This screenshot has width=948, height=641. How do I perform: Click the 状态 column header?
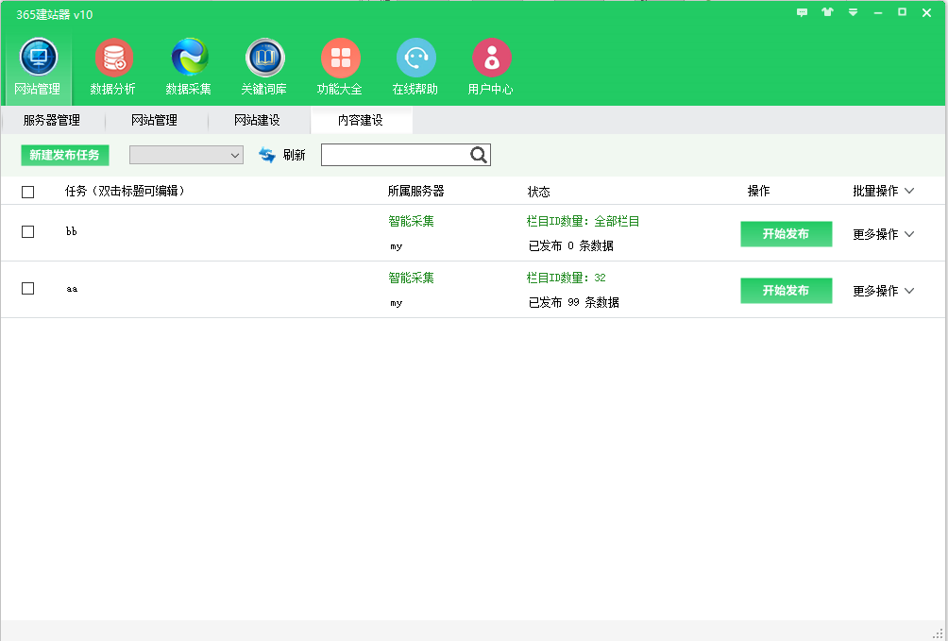tap(539, 192)
